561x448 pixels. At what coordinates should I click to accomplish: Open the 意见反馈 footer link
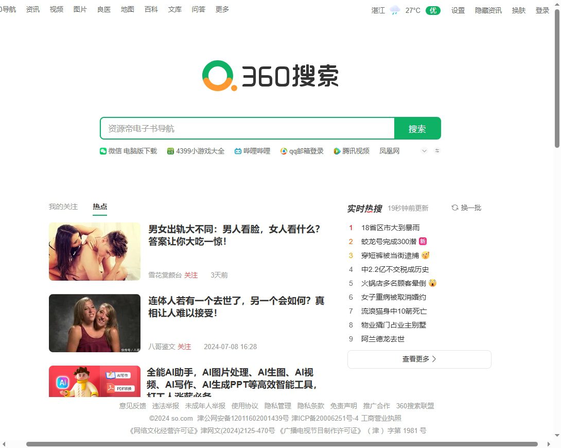(x=133, y=406)
